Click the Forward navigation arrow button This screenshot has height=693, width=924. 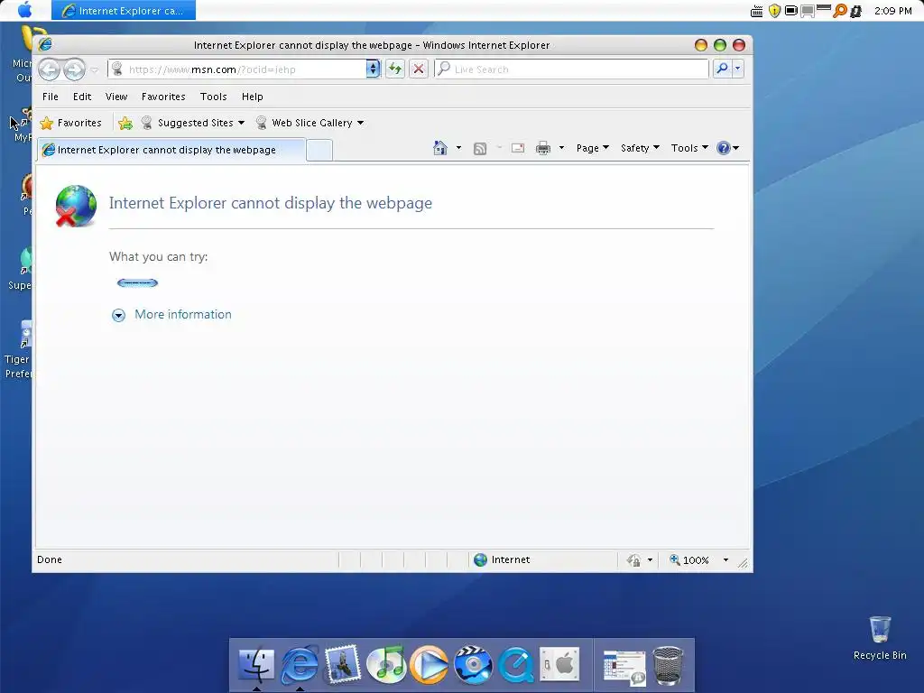pyautogui.click(x=74, y=69)
